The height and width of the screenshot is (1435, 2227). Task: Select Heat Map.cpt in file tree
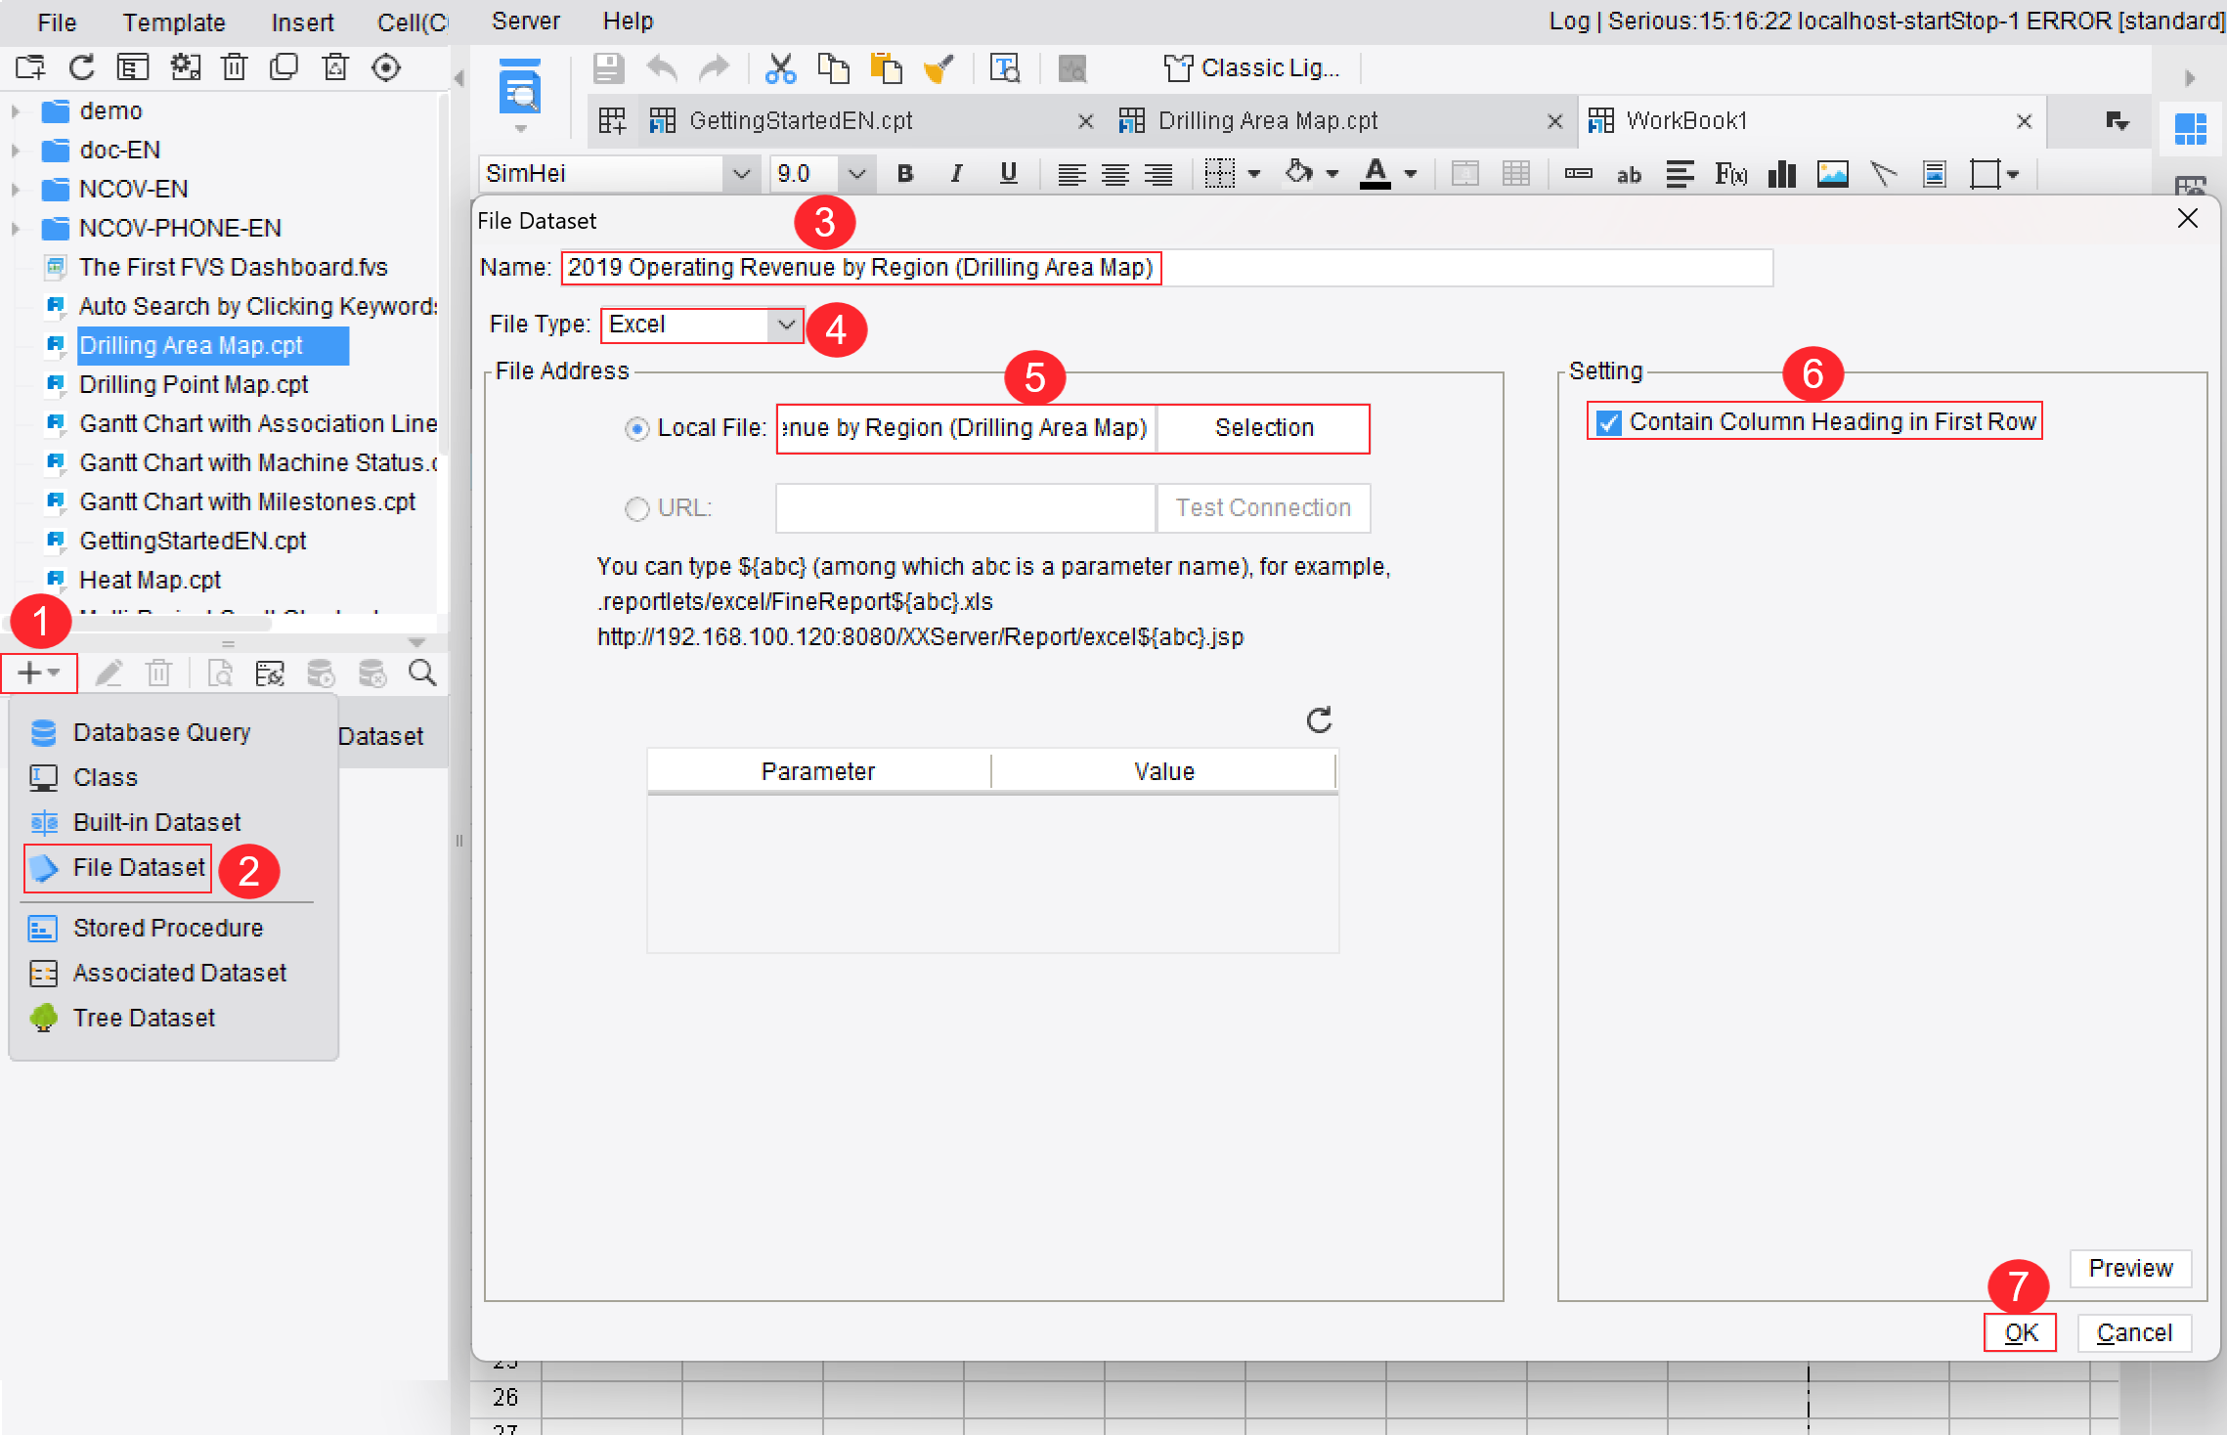tap(150, 580)
